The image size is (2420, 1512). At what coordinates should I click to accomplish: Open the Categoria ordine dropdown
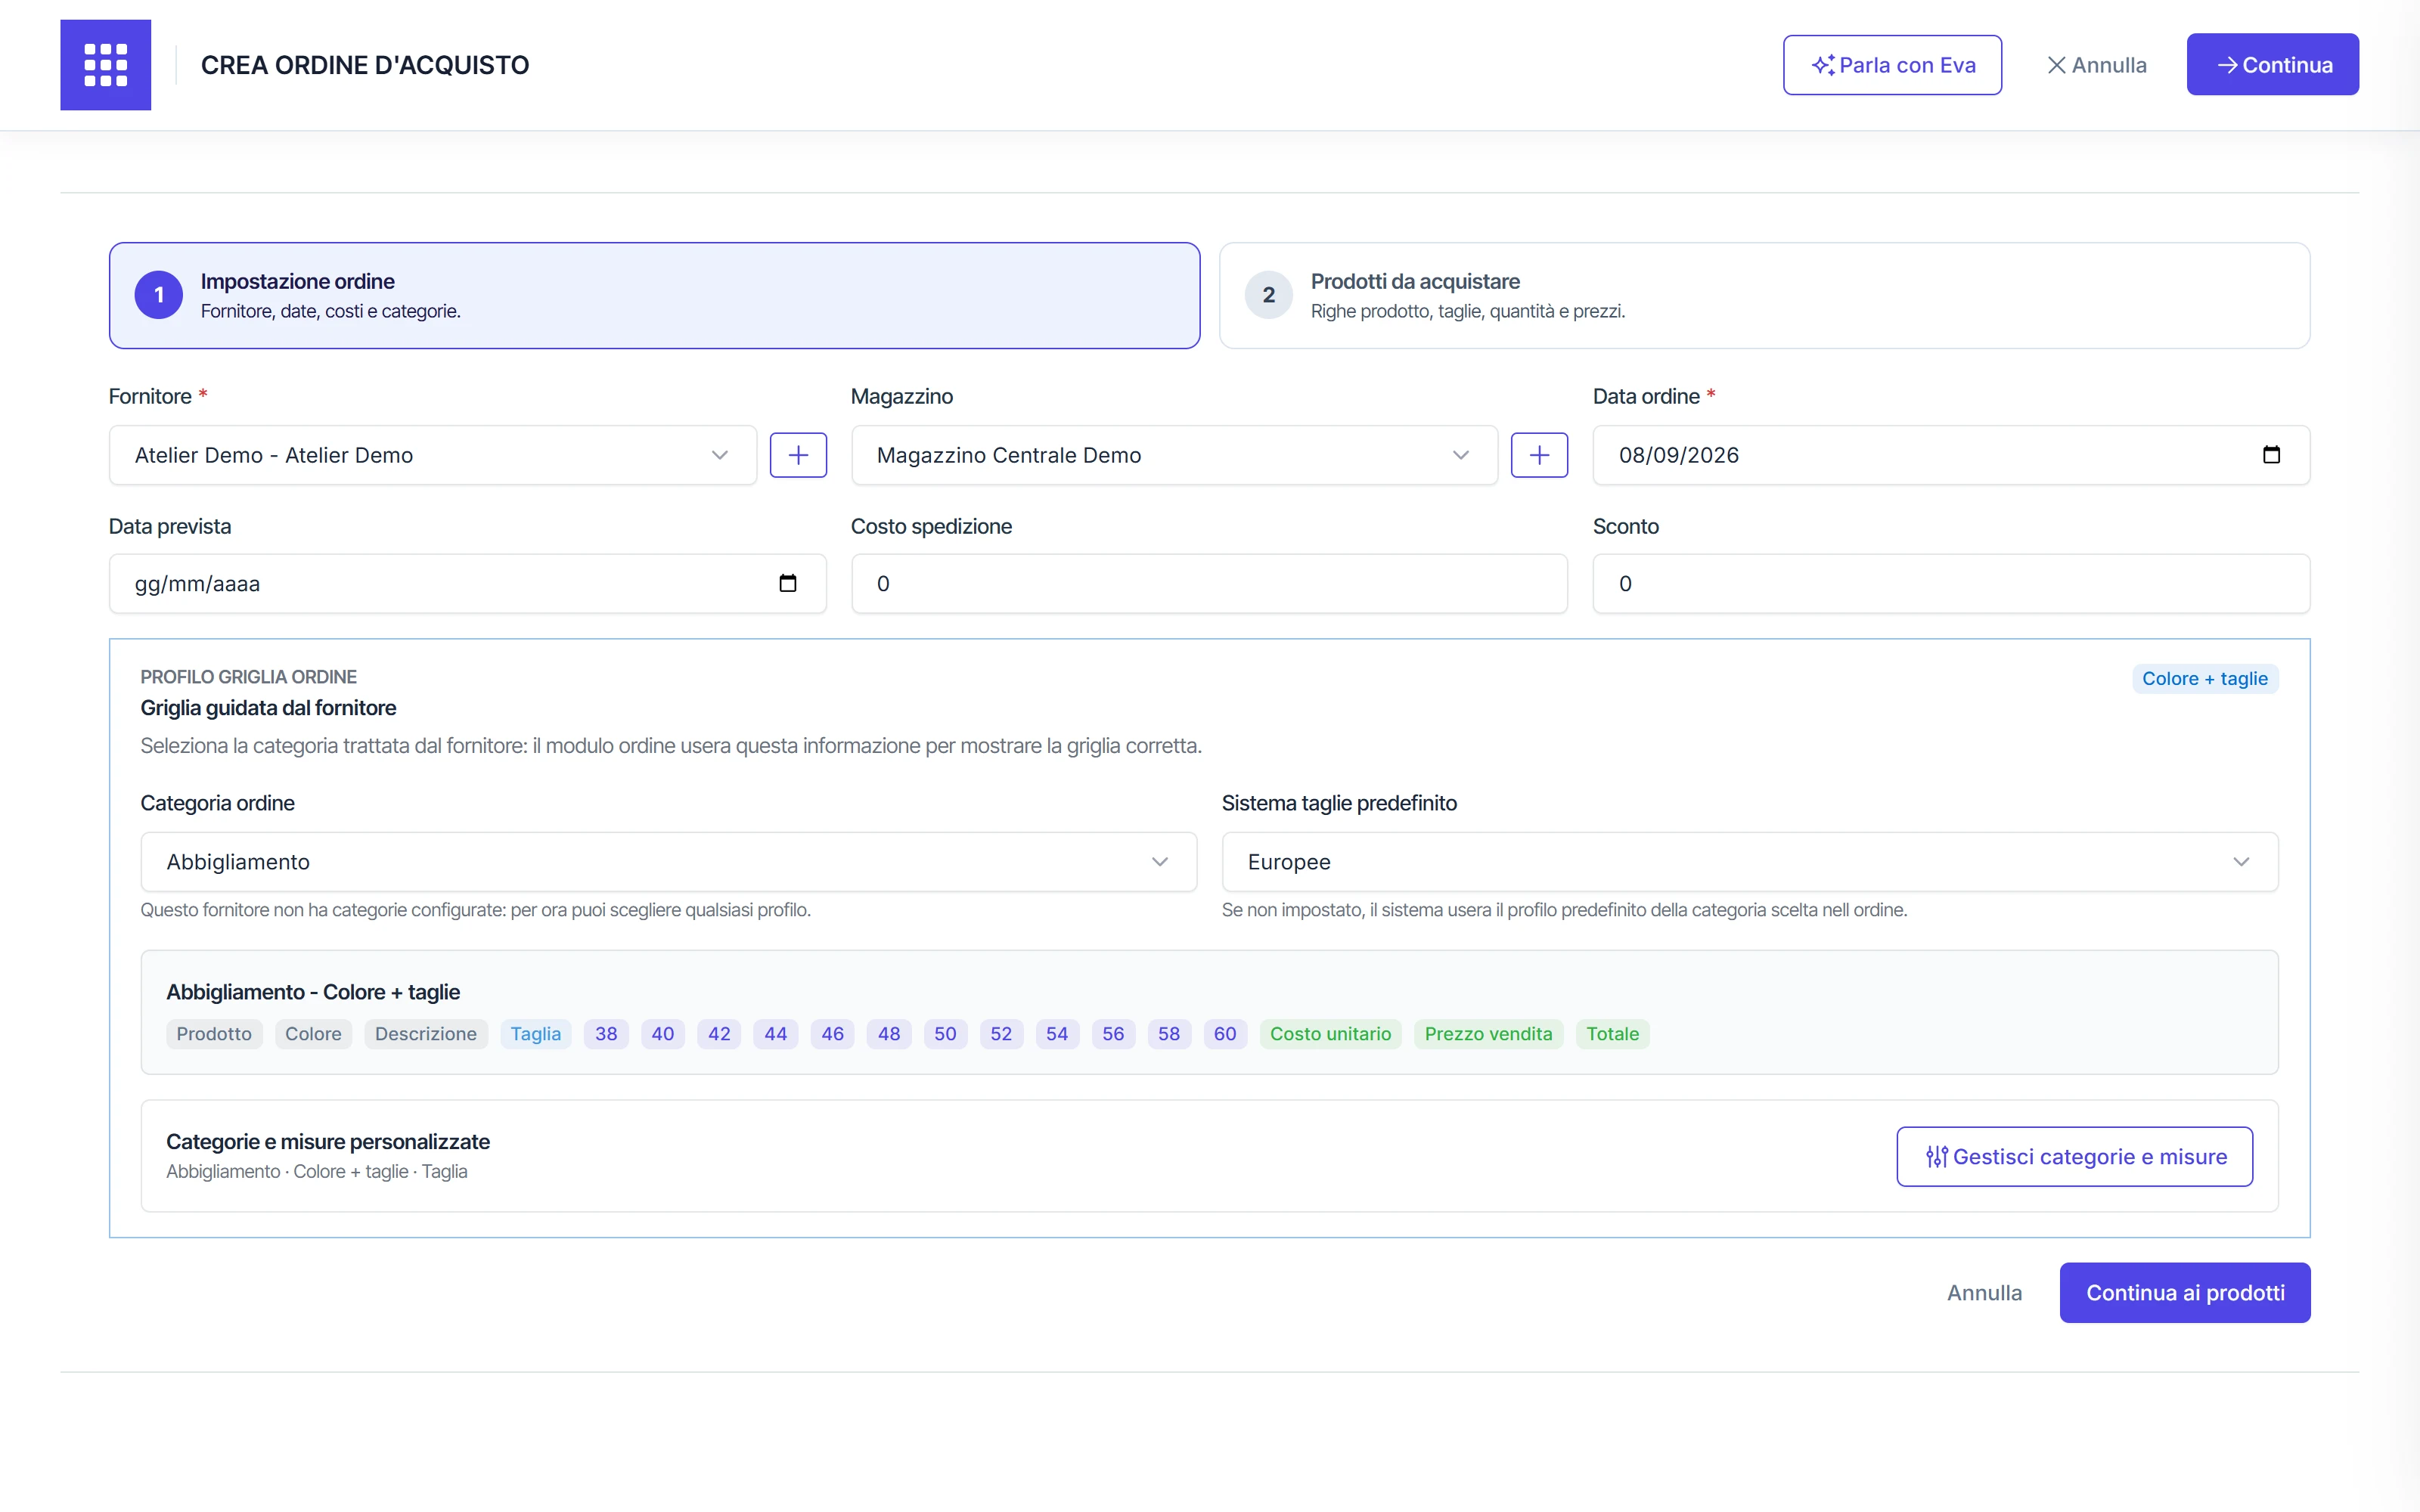(x=668, y=861)
